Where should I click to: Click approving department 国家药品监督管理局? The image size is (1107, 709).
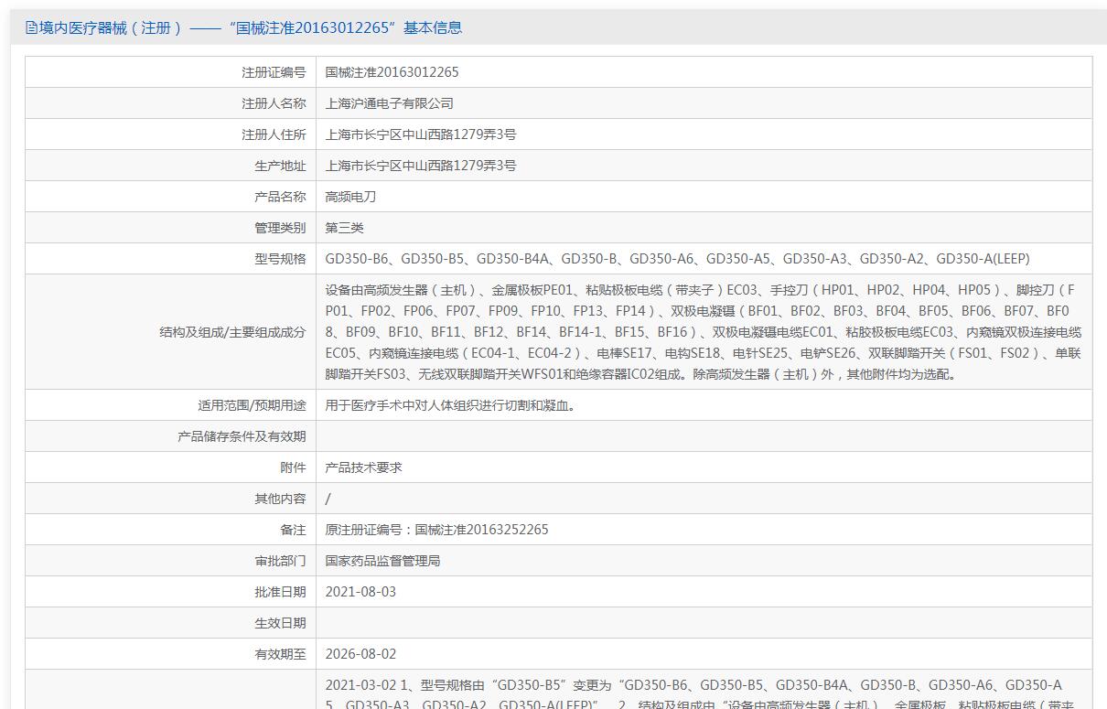383,561
